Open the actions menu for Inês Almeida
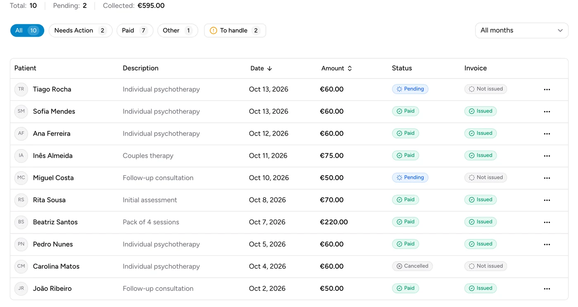This screenshot has height=307, width=578. [x=547, y=156]
